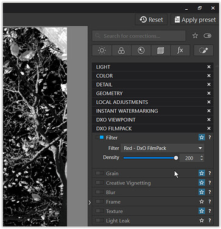Remove the DXO FILMPACK filter with its X
The image size is (221, 229).
coord(209,128)
